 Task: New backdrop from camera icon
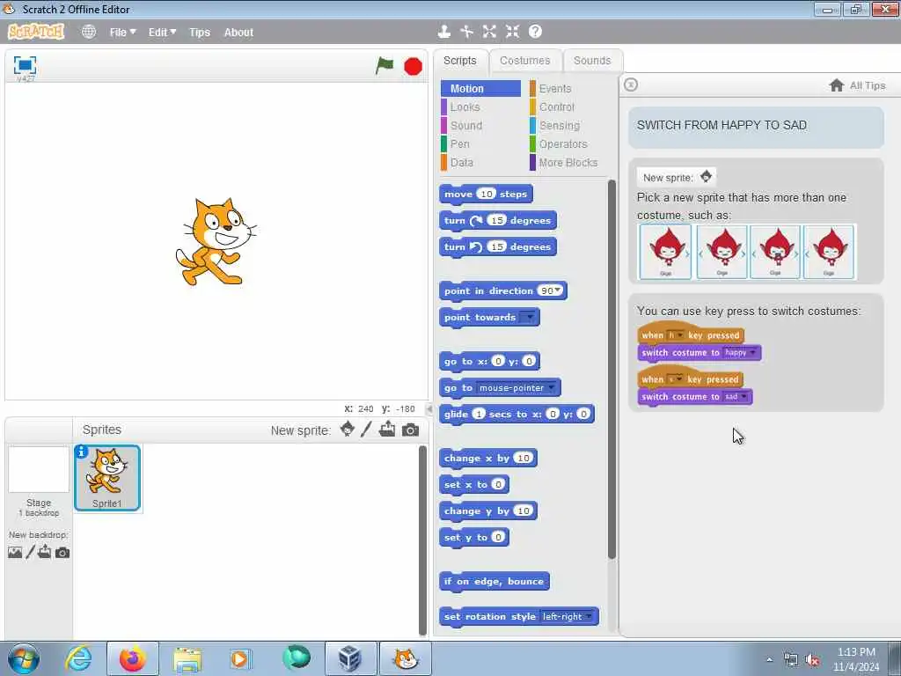(x=62, y=553)
